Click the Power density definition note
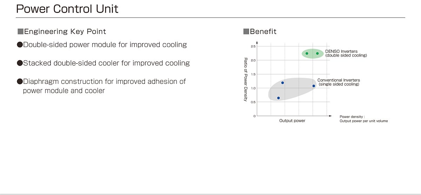 [x=363, y=119]
